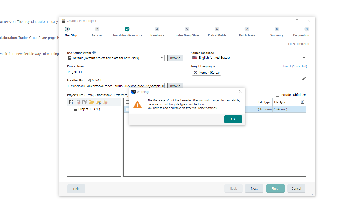Click the Add Folder with Files icon
The image size is (347, 215).
(x=98, y=102)
